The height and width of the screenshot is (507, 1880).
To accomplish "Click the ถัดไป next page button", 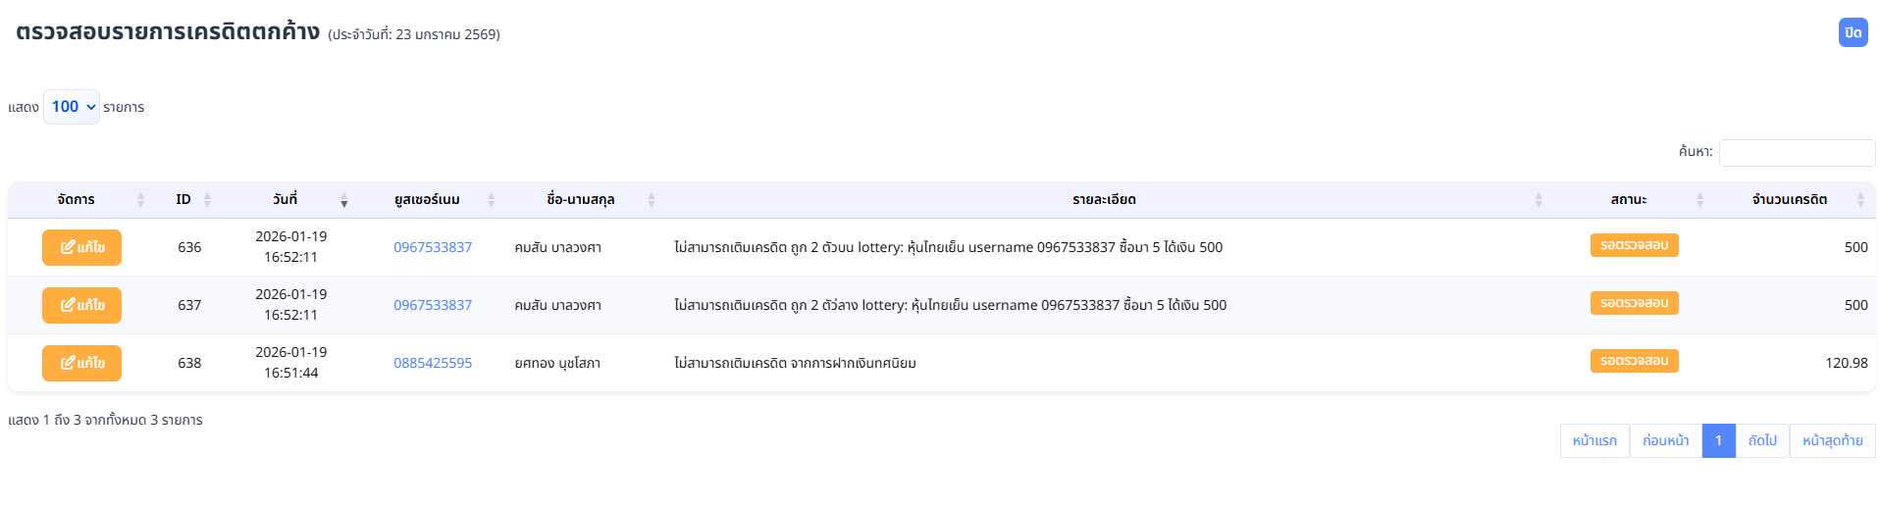I will tap(1762, 440).
